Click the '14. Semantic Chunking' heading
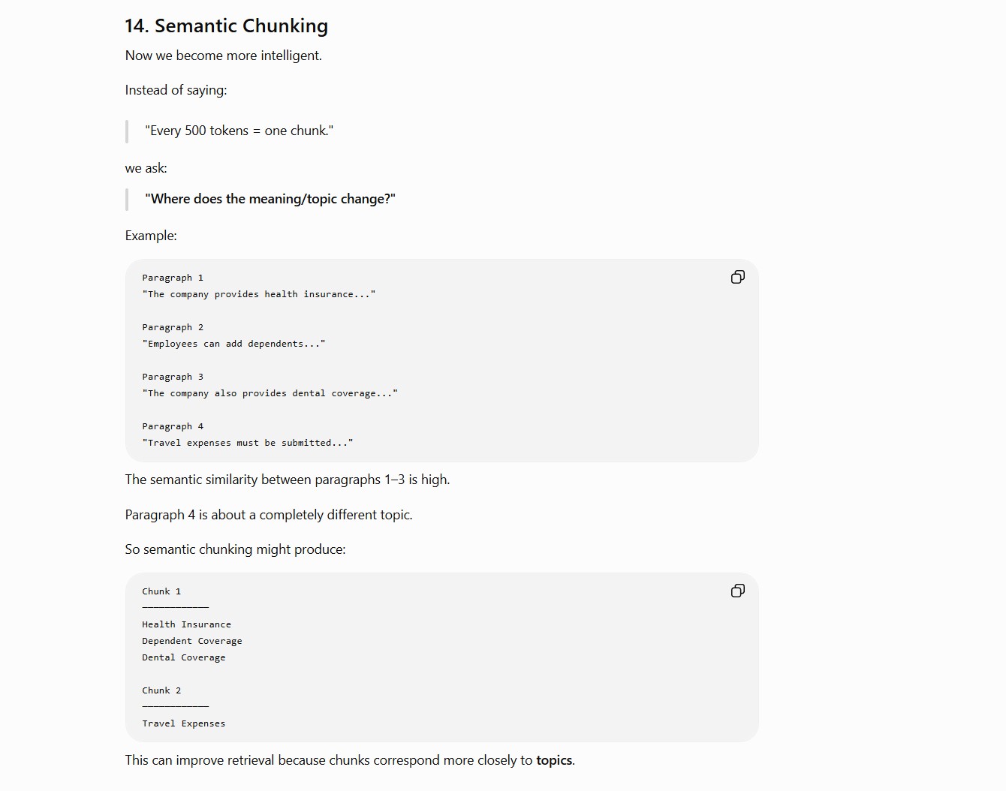1006x791 pixels. 227,26
